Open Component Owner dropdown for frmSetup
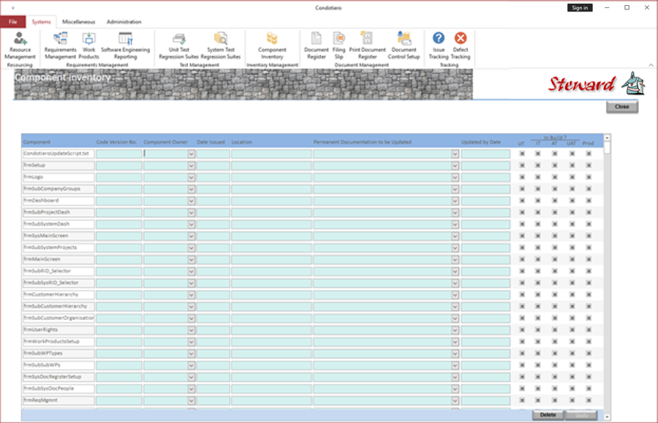658x423 pixels. (x=192, y=166)
